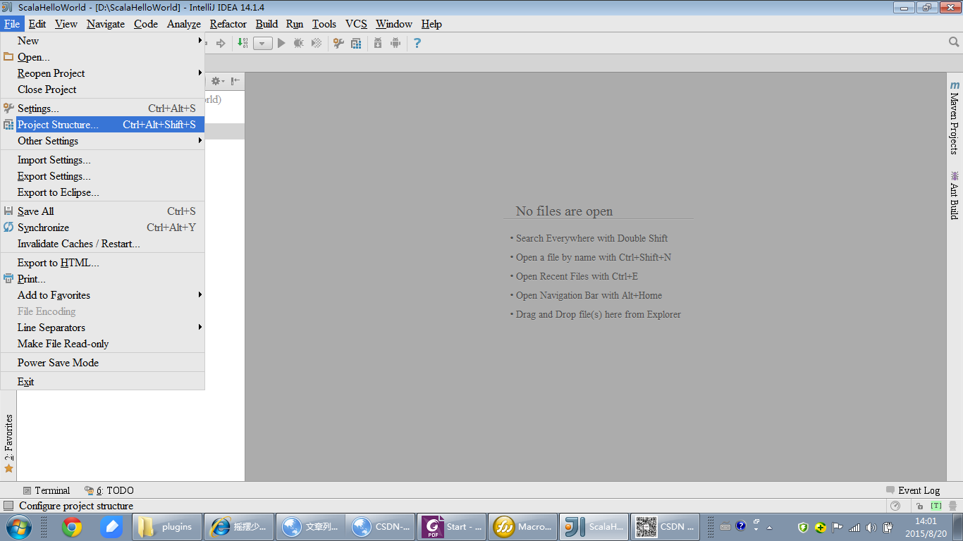Toggle Power Save Mode

(103, 363)
